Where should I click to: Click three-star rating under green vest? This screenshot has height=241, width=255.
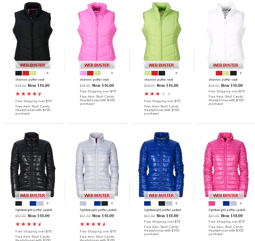click(158, 94)
